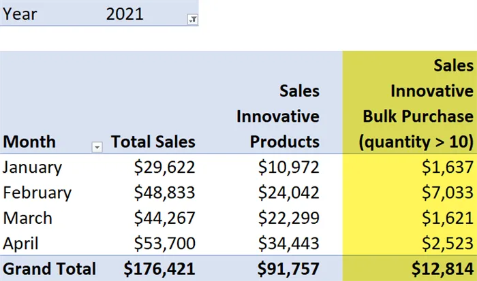Viewport: 477px width, 281px height.
Task: Select the January row label
Action: [x=33, y=167]
